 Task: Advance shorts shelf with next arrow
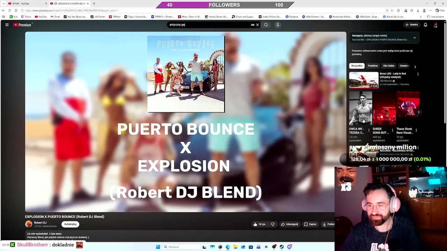click(418, 112)
